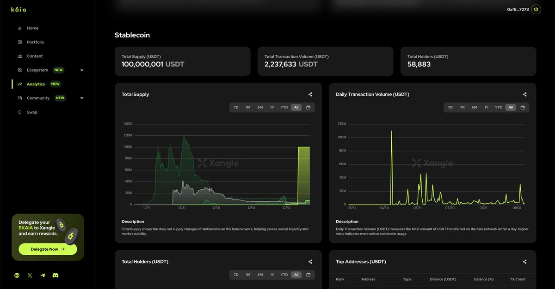Select YTD range for Total Holders
The image size is (555, 289).
pos(284,275)
